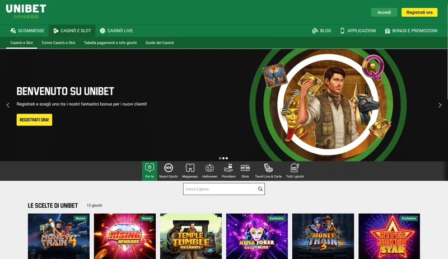
Task: Select the third carousel dot
Action: coord(227,158)
